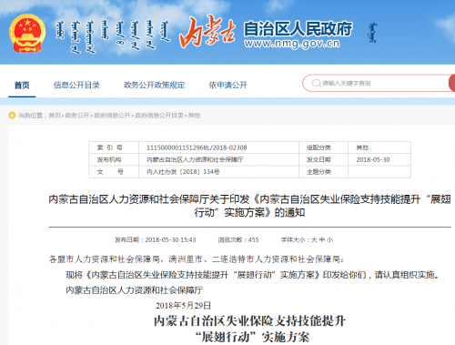455x345 pixels.
Task: Focus the keyword search input field
Action: coord(376,83)
